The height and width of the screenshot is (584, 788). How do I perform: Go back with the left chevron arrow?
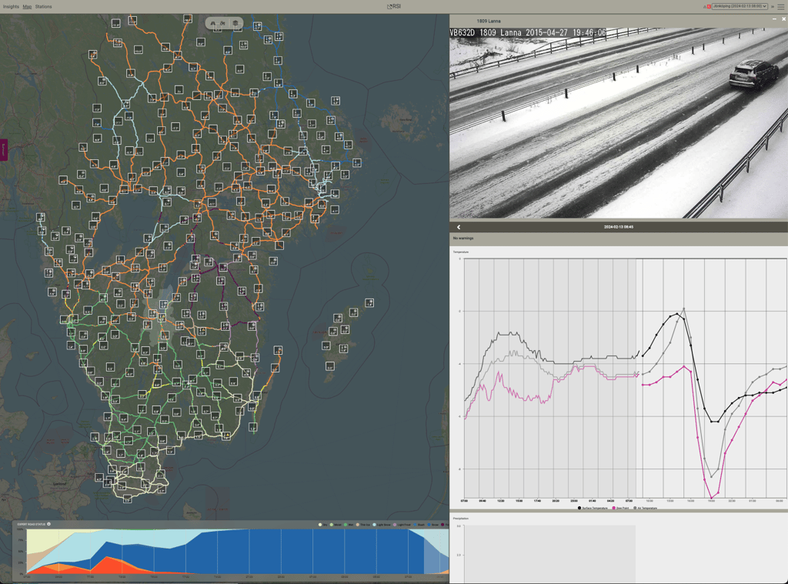click(459, 227)
